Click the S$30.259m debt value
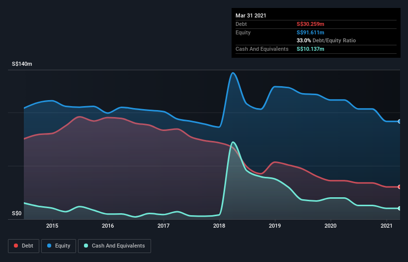 [x=311, y=24]
